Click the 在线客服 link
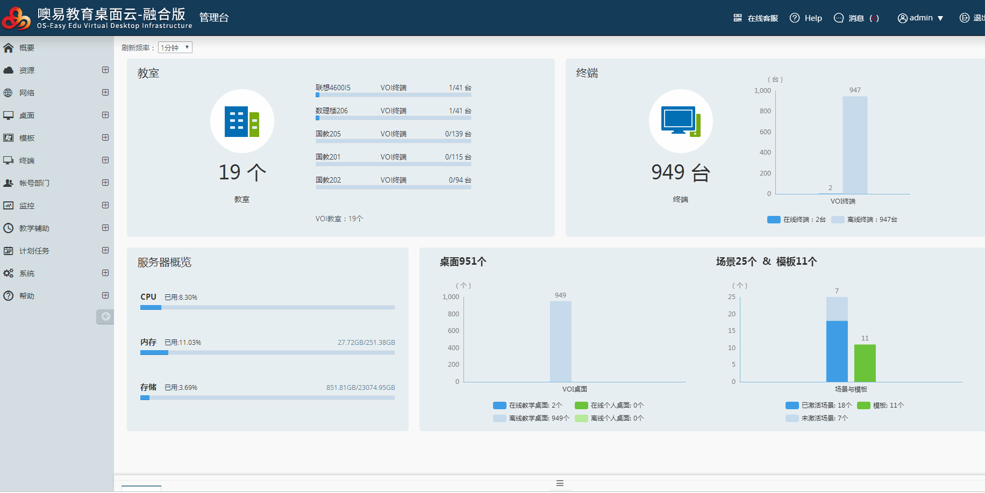This screenshot has width=985, height=493. click(756, 18)
